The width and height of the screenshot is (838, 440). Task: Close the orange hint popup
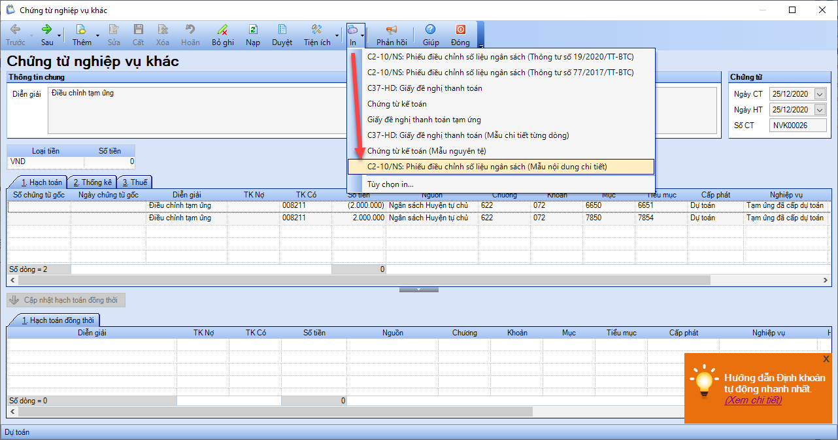coord(826,359)
